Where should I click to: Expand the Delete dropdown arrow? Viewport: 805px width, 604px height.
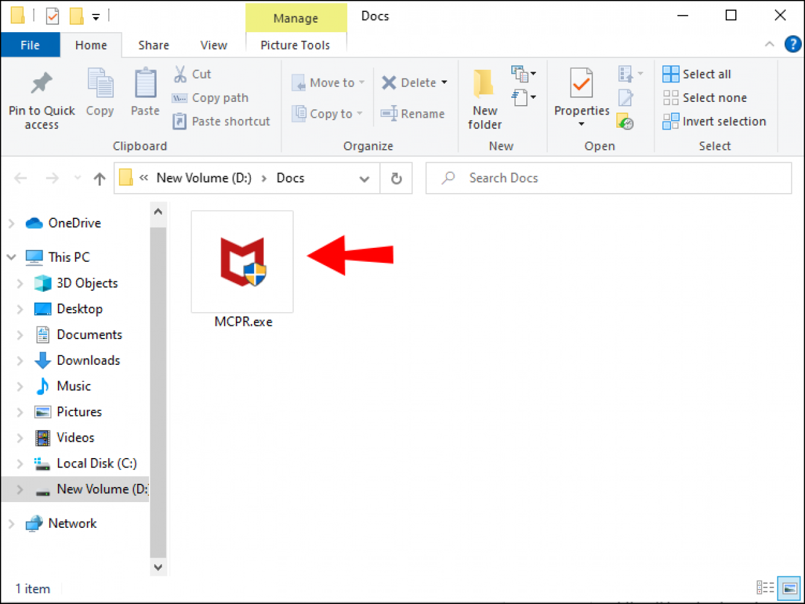click(444, 82)
